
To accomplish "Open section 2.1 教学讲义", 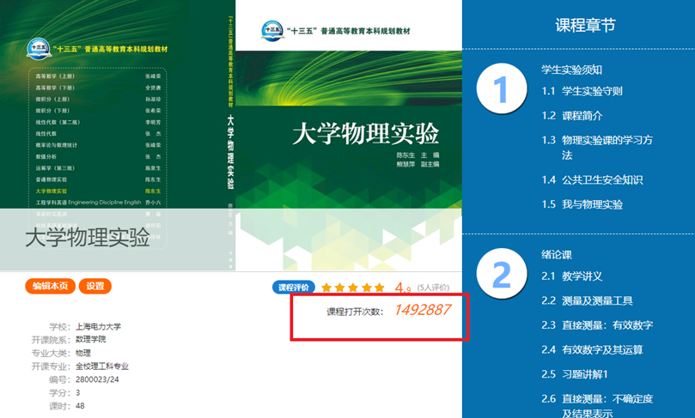I will coord(572,276).
